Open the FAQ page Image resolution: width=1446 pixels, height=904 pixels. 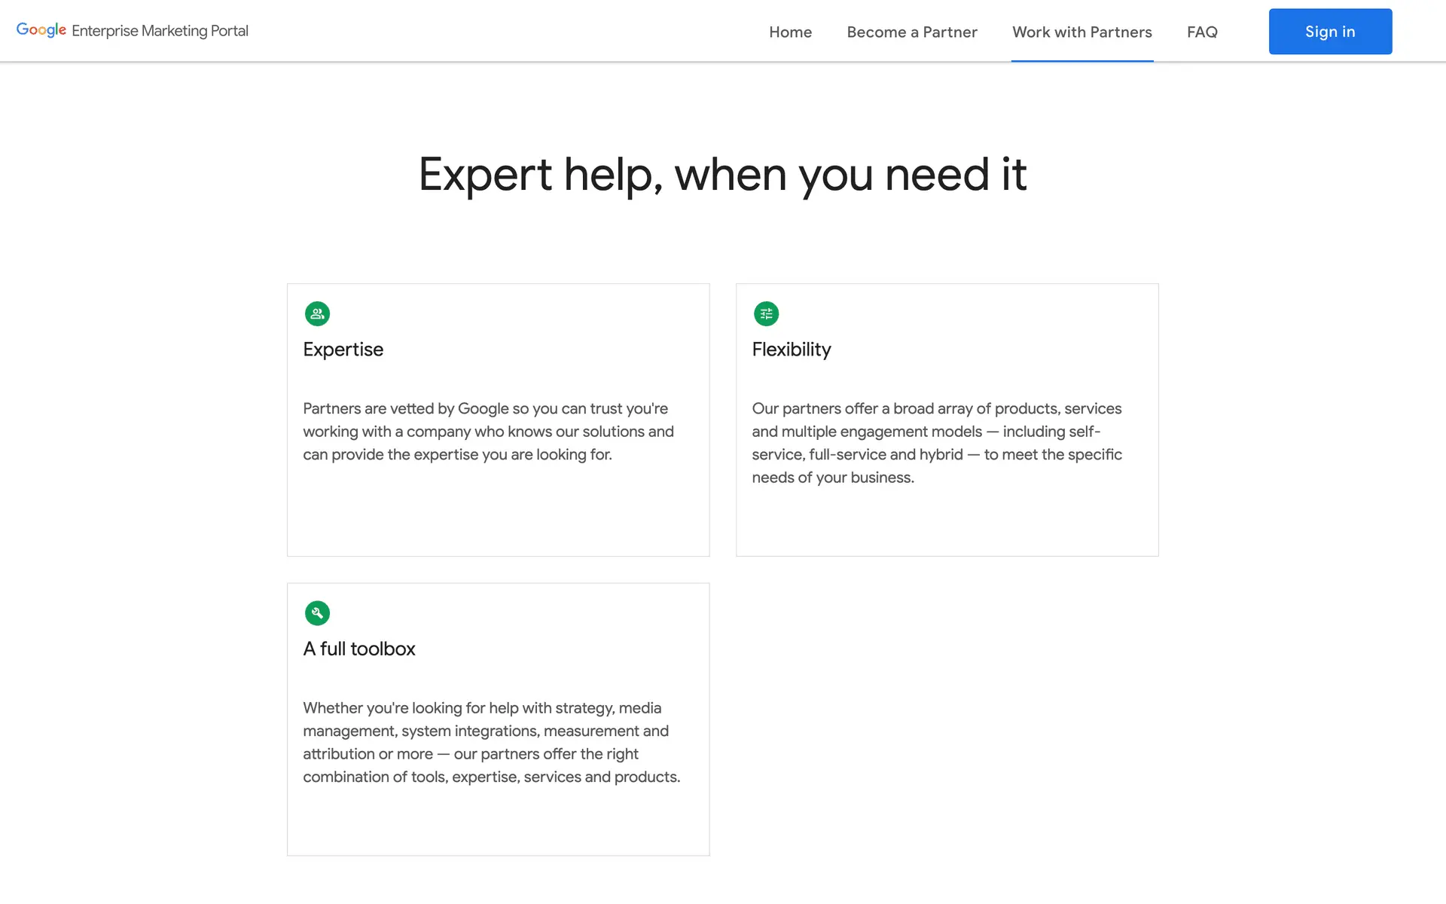click(x=1202, y=32)
